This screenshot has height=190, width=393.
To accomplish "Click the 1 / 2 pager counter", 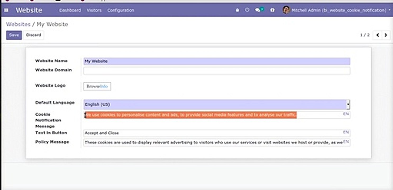I will coord(365,35).
